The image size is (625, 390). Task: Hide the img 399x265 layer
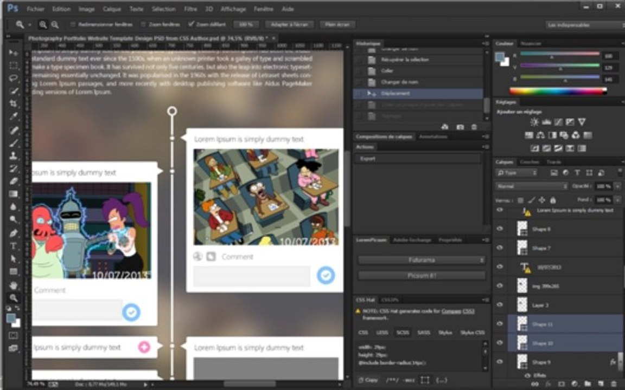pos(500,286)
